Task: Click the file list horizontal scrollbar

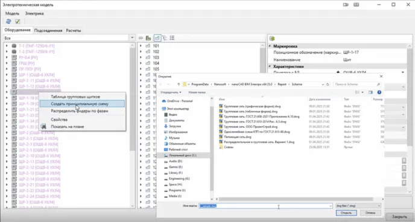Action: click(x=296, y=199)
